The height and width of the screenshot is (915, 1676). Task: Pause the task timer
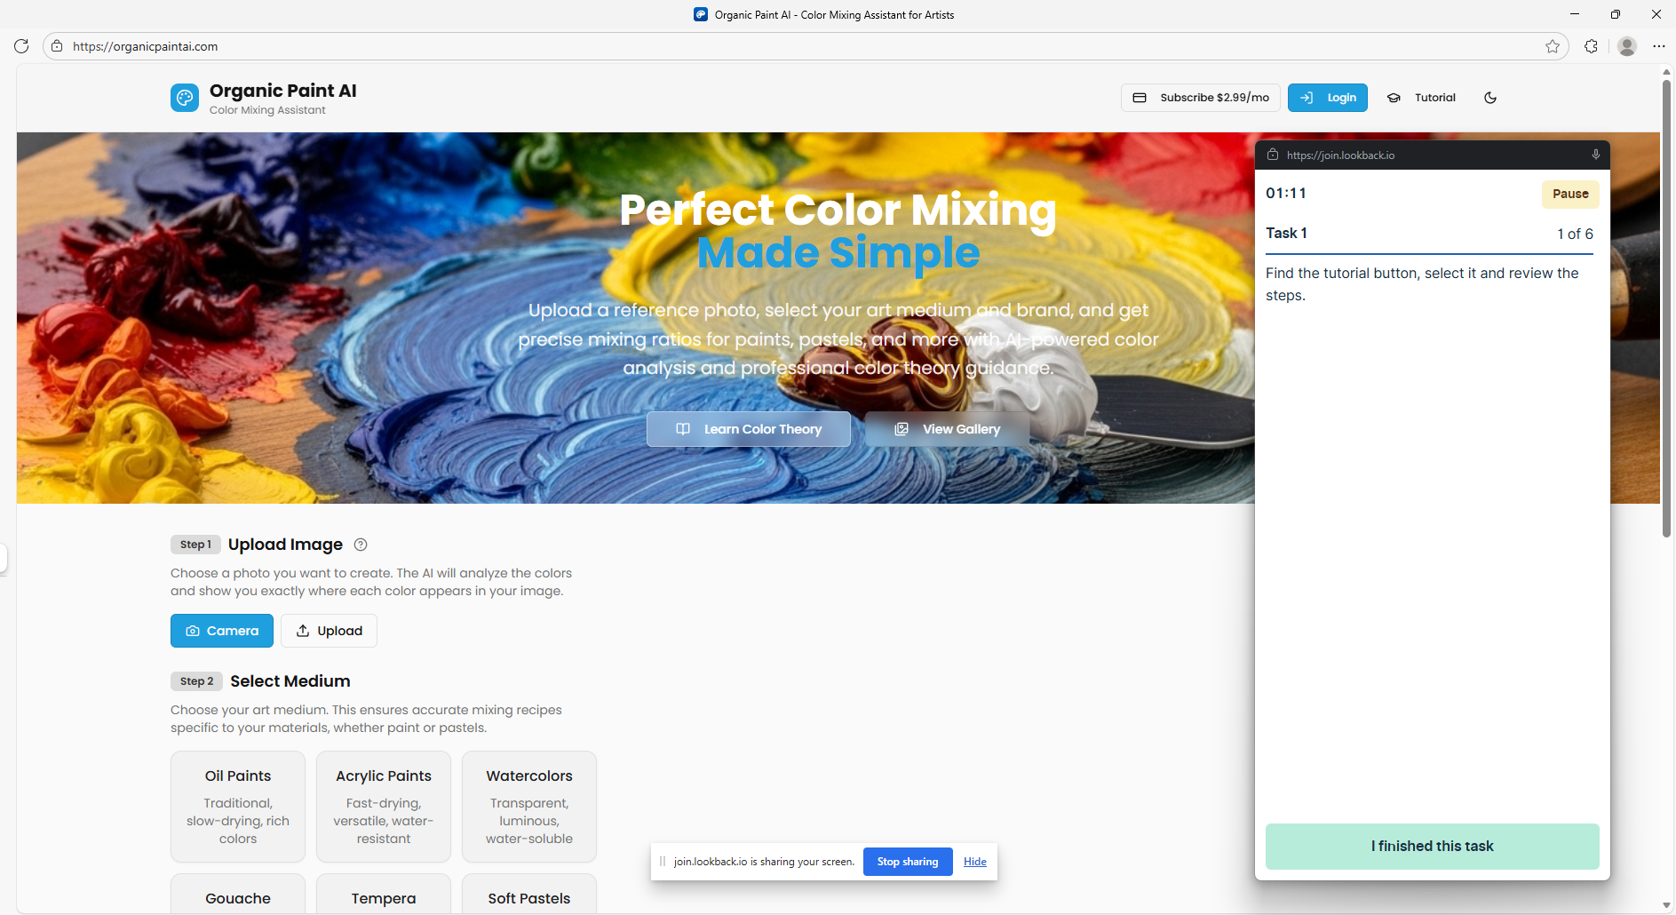(x=1569, y=194)
